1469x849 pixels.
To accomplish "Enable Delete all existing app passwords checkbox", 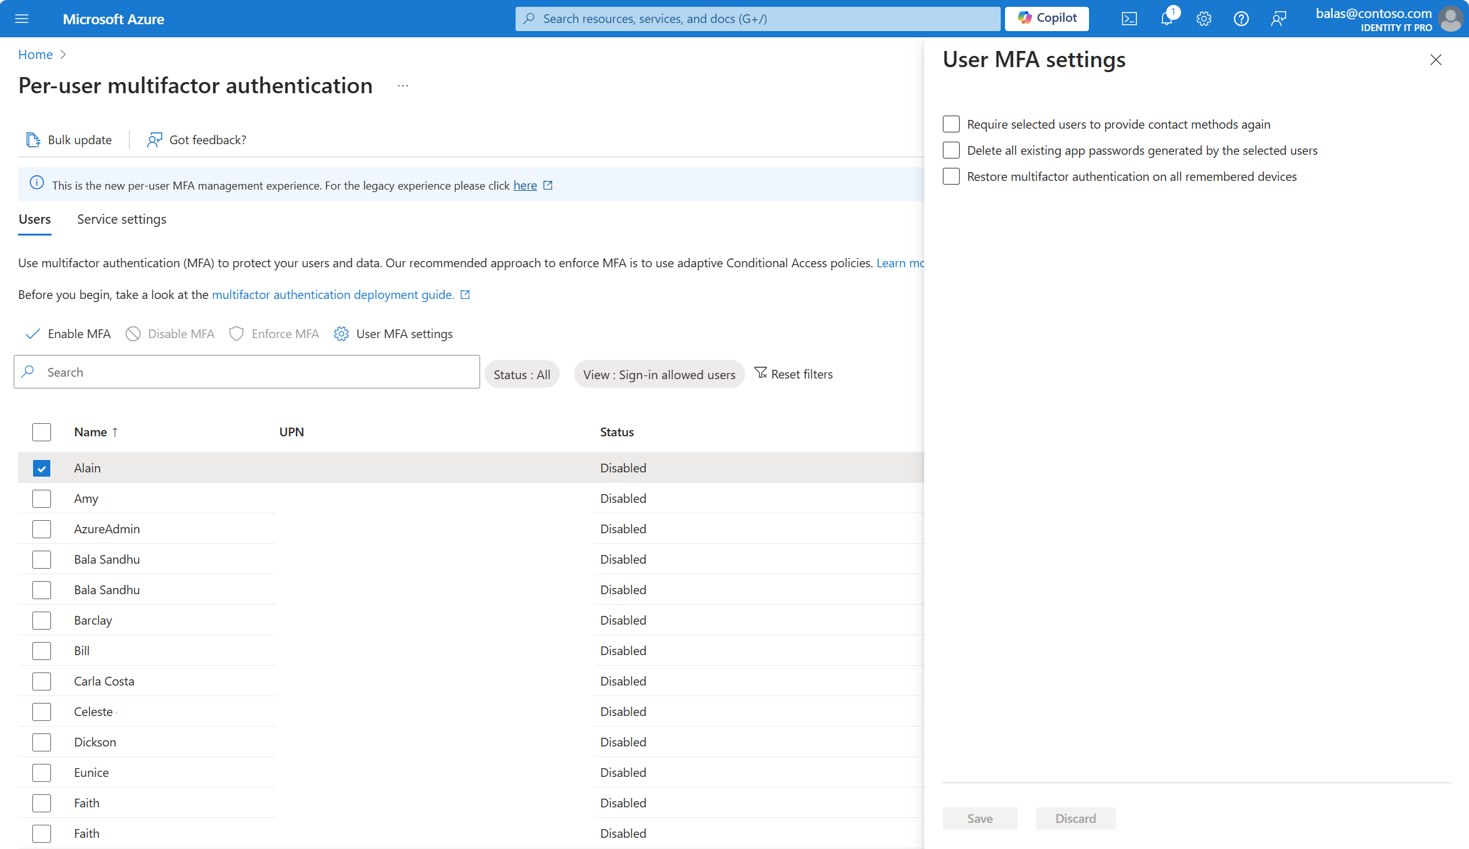I will click(950, 150).
